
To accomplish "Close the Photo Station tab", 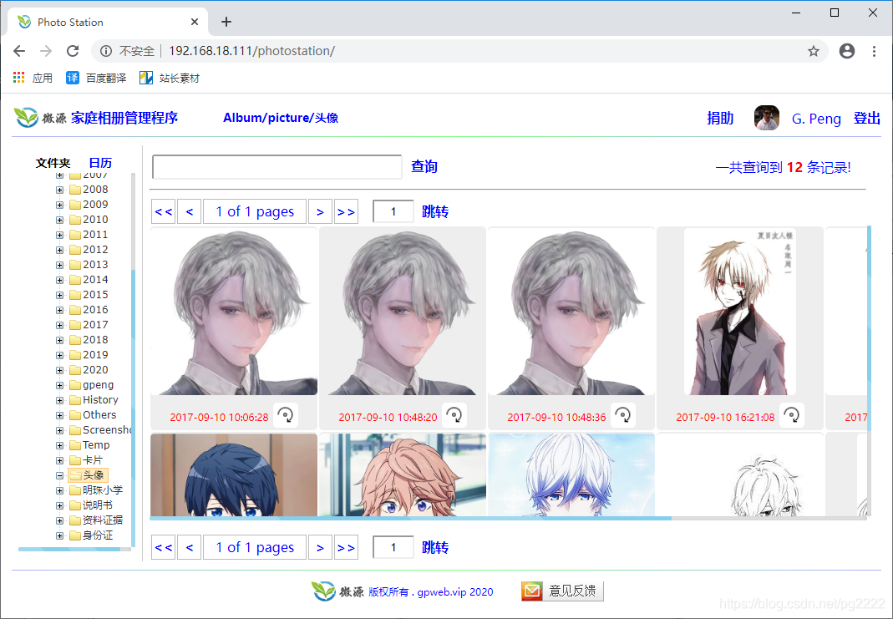I will tap(194, 22).
